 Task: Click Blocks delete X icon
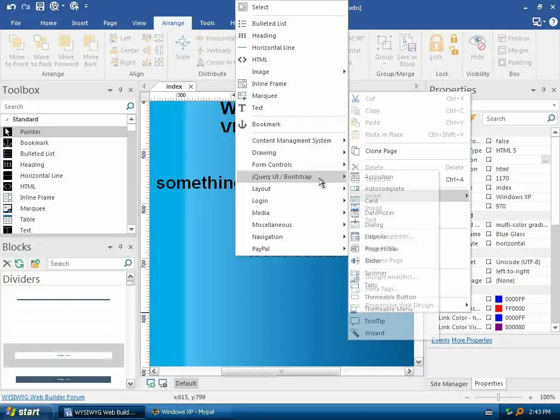[7, 264]
